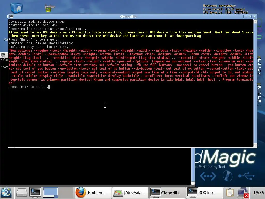Open the home folder desktop icon
The height and width of the screenshot is (199, 265).
[16, 8]
